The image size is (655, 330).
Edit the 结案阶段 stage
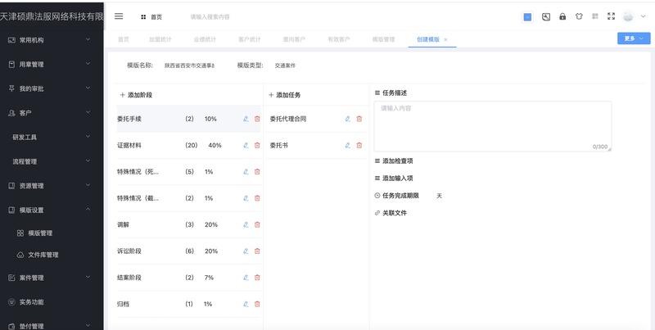coord(246,278)
